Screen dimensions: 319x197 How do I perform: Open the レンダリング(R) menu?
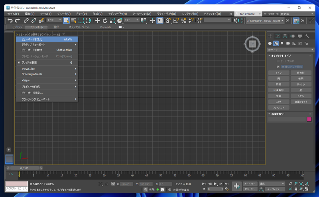point(190,14)
